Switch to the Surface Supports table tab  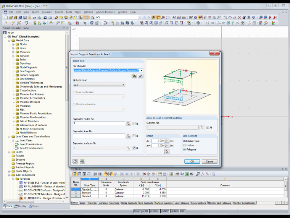pos(164,203)
